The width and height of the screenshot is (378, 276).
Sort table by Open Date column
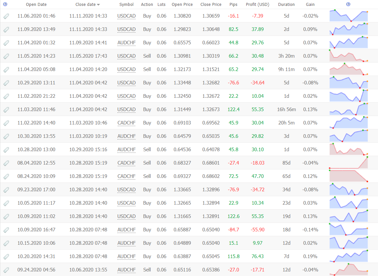click(x=36, y=5)
